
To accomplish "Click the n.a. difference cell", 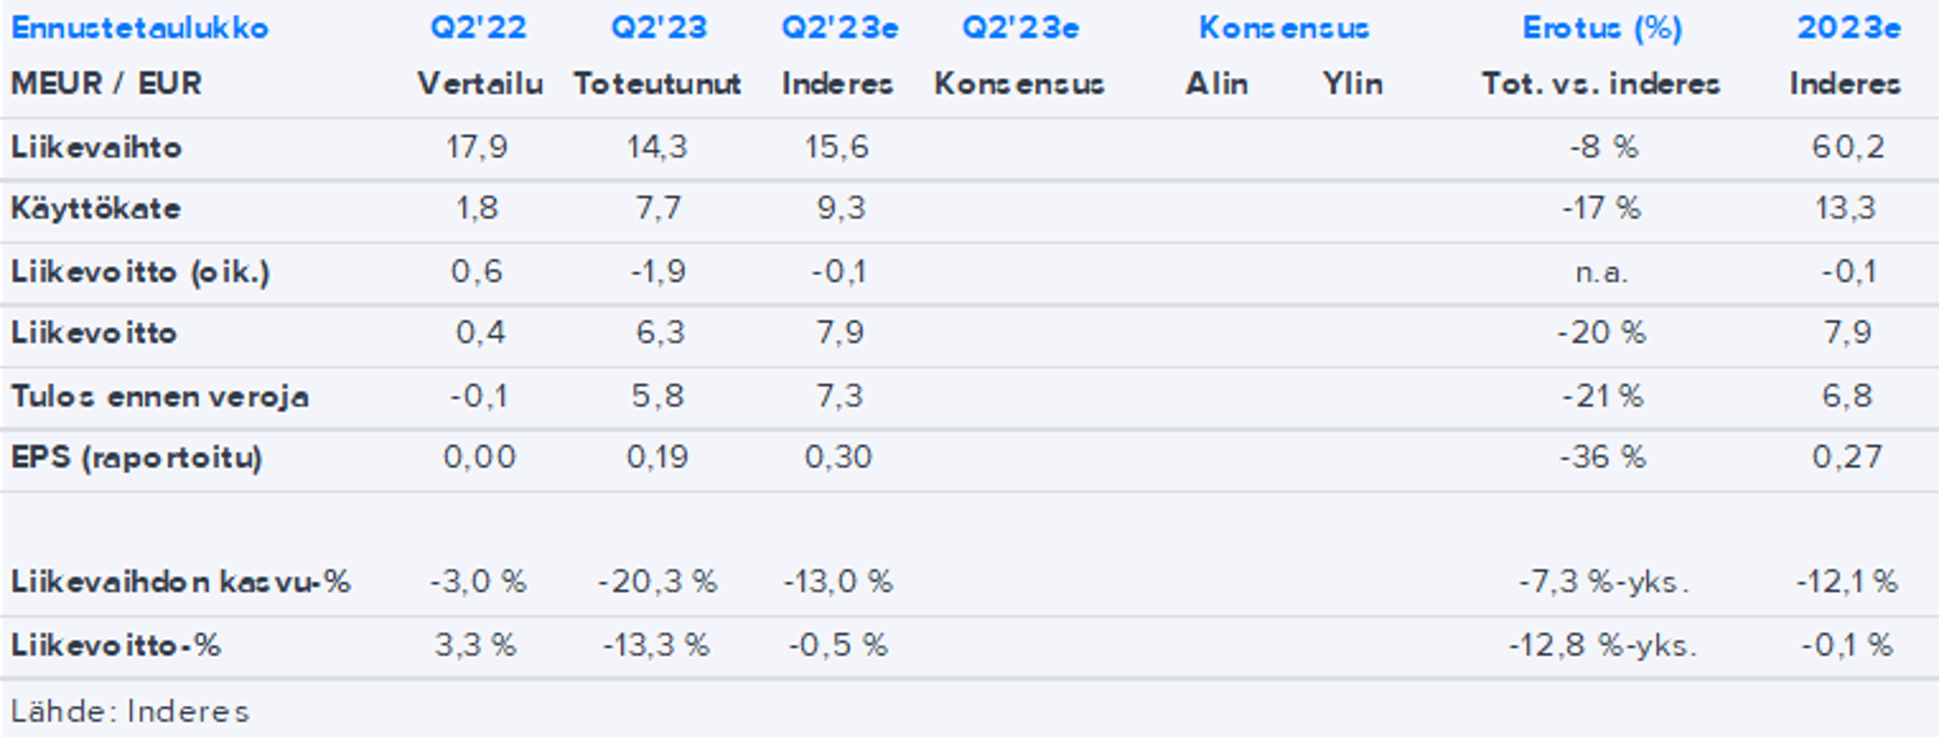I will click(1602, 271).
